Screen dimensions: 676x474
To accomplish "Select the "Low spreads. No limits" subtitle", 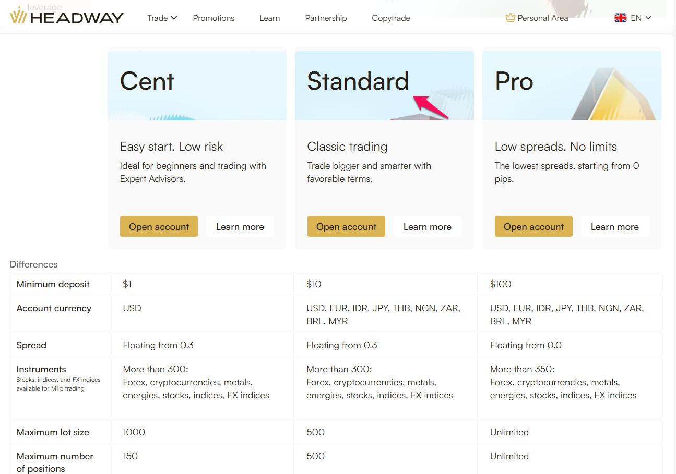I will click(x=556, y=147).
